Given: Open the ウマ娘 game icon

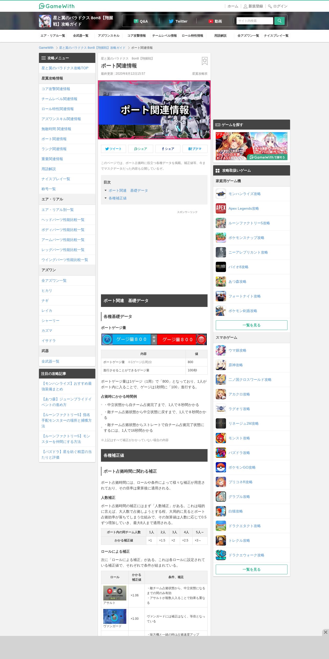Looking at the screenshot, I should click(x=221, y=350).
